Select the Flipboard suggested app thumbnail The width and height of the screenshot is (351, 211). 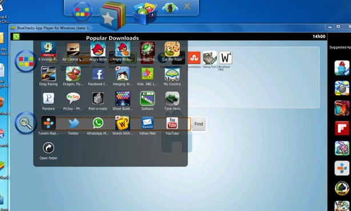pyautogui.click(x=342, y=128)
